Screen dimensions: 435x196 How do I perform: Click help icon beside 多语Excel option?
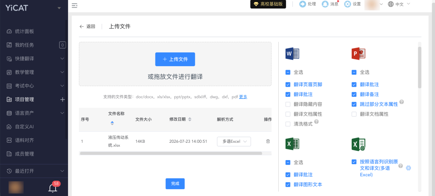point(400,166)
